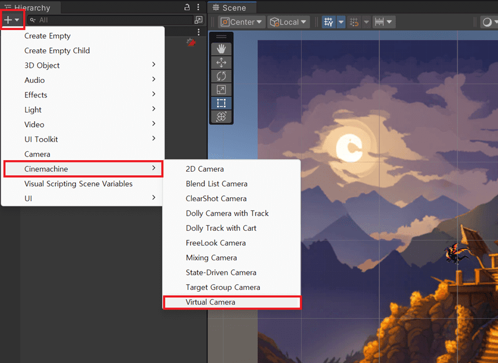Expand the snap increment dropdown arrow
Screen dimensions: 498x363
point(366,22)
